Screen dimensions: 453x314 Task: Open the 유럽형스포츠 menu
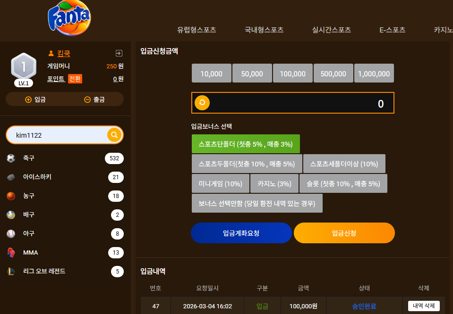pos(197,30)
